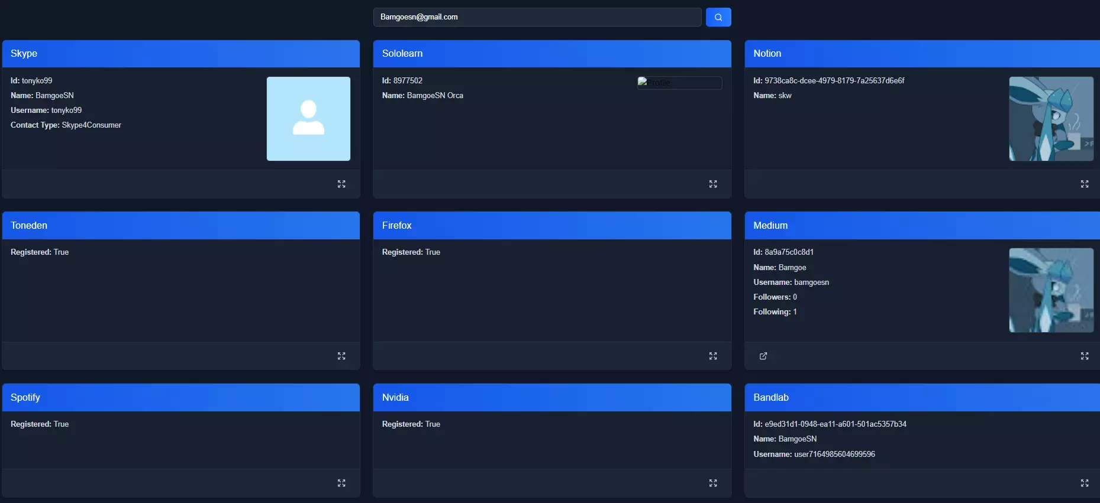Open the Notion profile picture
Screen dimensions: 1100x503
1051,119
